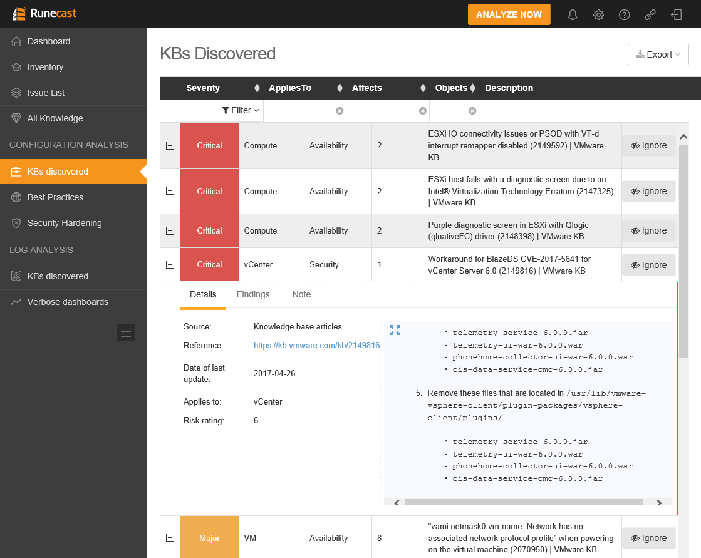This screenshot has height=558, width=701.
Task: Open the kb.vmware.com/kb/2149816 link
Action: 316,345
